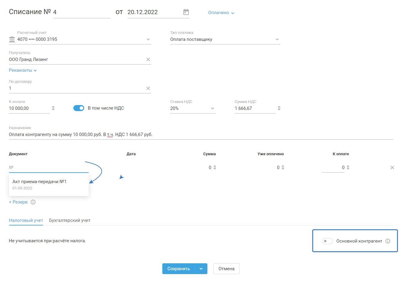Open the Оплачено status dropdown

click(x=221, y=13)
